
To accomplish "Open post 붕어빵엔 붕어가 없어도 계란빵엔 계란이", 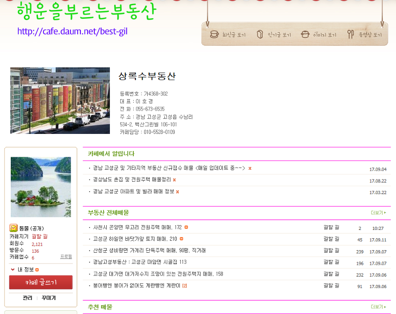I will (x=137, y=285).
